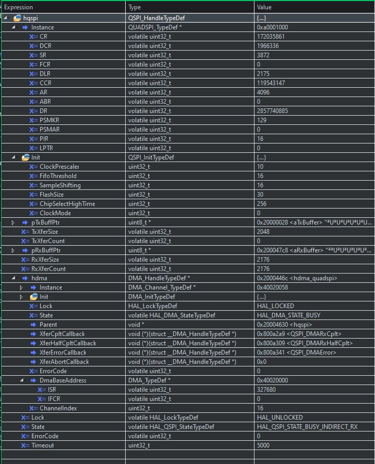Click the XferAbortCallback pointer arrow icon
This screenshot has width=375, height=464.
point(33,362)
